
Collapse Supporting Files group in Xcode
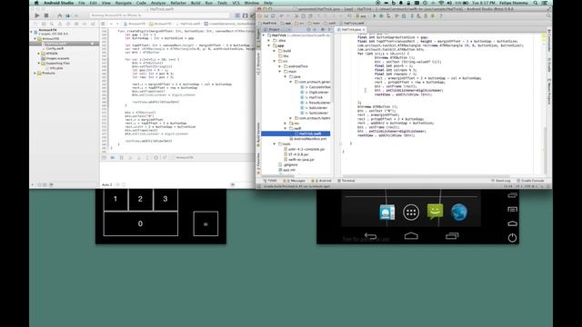(x=38, y=64)
